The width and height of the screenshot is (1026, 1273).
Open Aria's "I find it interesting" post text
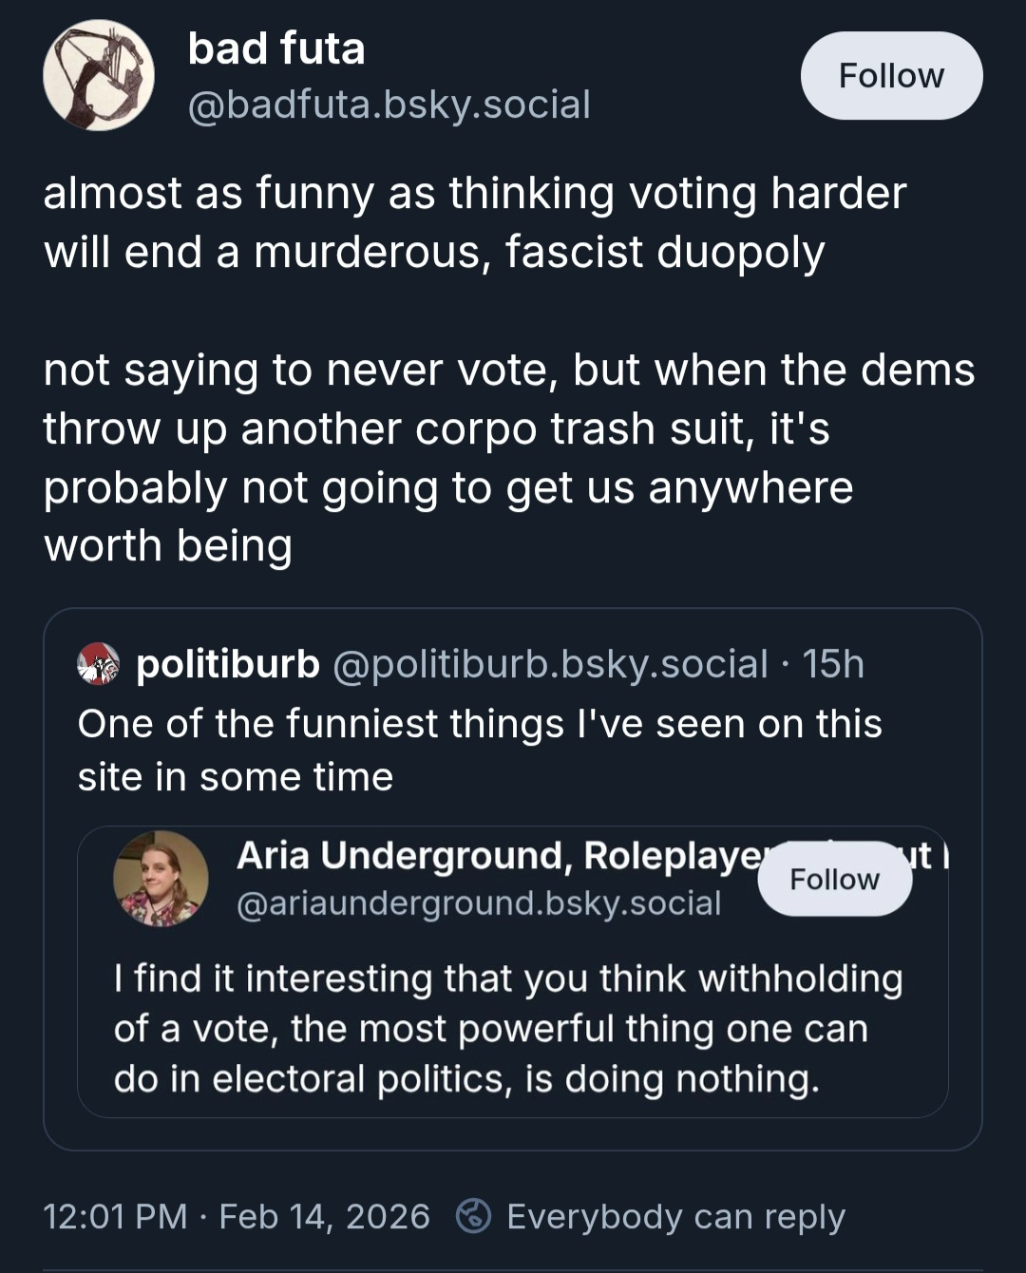tap(508, 1029)
